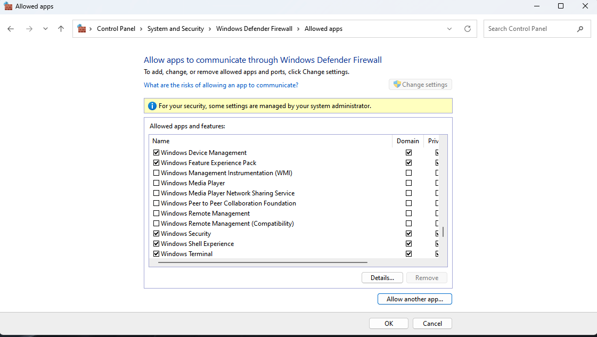Open the address bar dropdown
Viewport: 597px width, 337px height.
[x=449, y=28]
